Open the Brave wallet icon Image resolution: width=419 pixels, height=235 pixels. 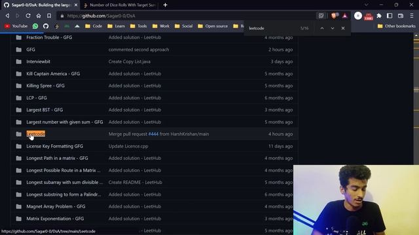[x=401, y=16]
